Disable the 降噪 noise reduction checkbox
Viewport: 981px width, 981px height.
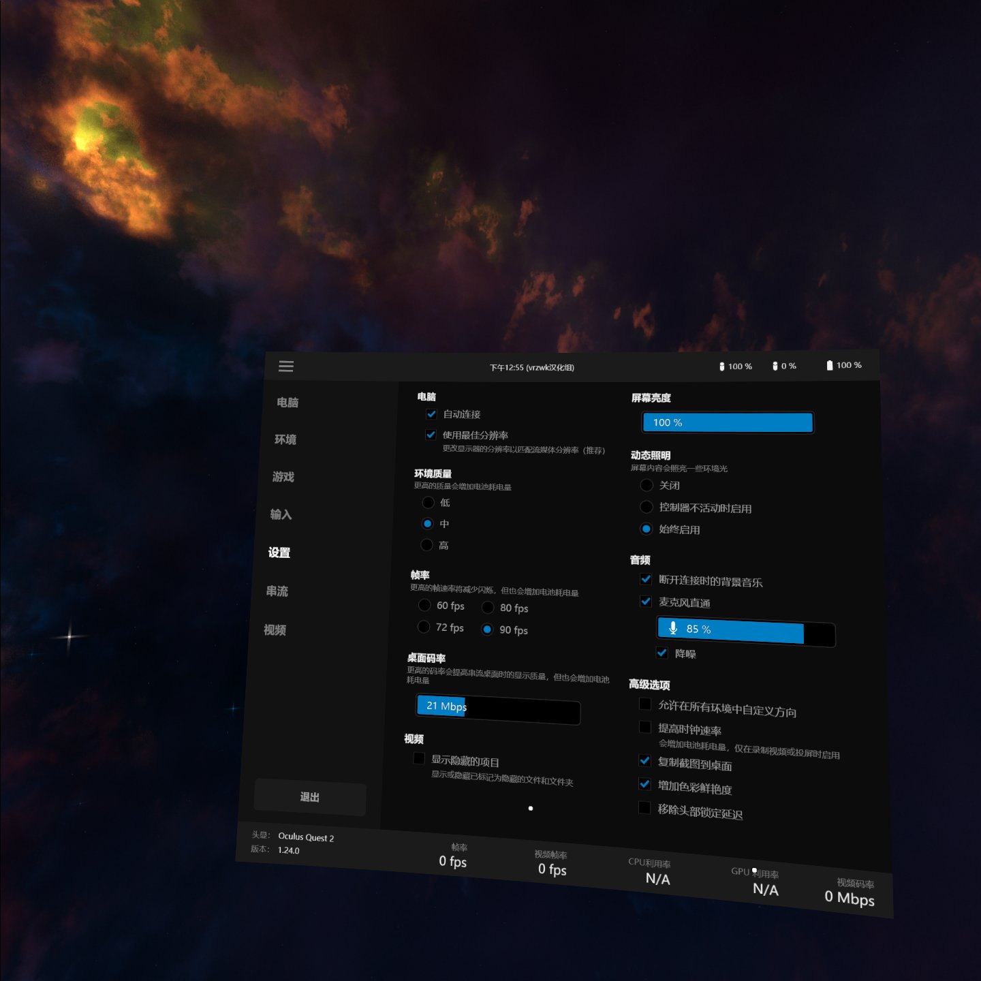(661, 653)
